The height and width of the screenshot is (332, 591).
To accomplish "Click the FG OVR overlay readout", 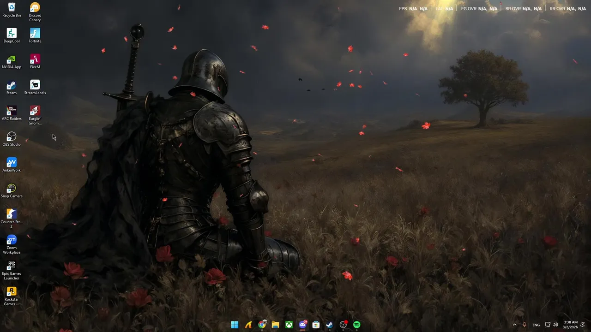I will (479, 9).
